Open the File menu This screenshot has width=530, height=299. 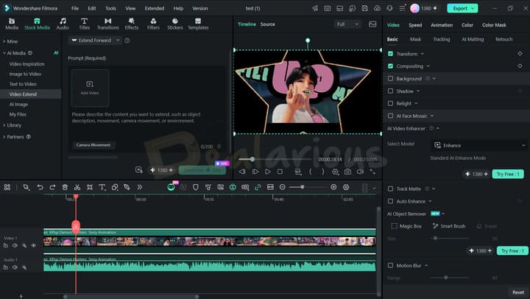[75, 8]
